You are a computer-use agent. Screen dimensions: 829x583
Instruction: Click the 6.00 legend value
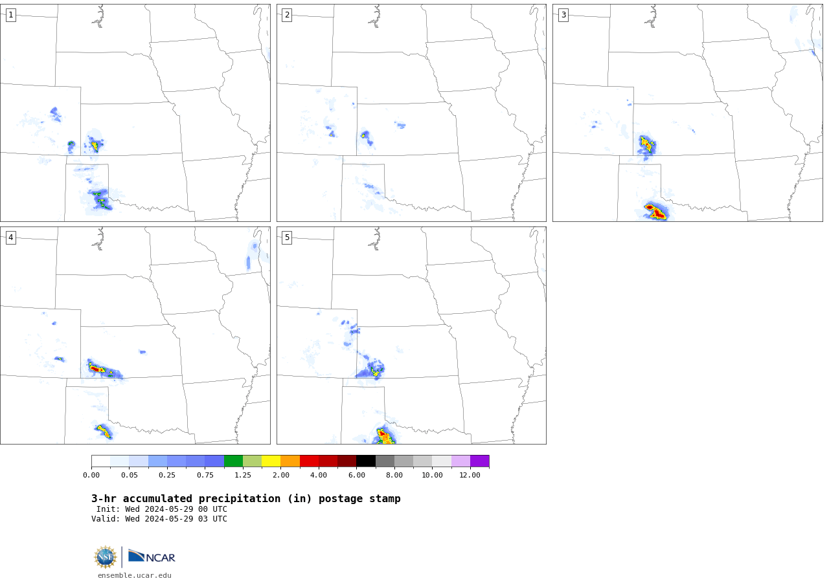coord(356,475)
